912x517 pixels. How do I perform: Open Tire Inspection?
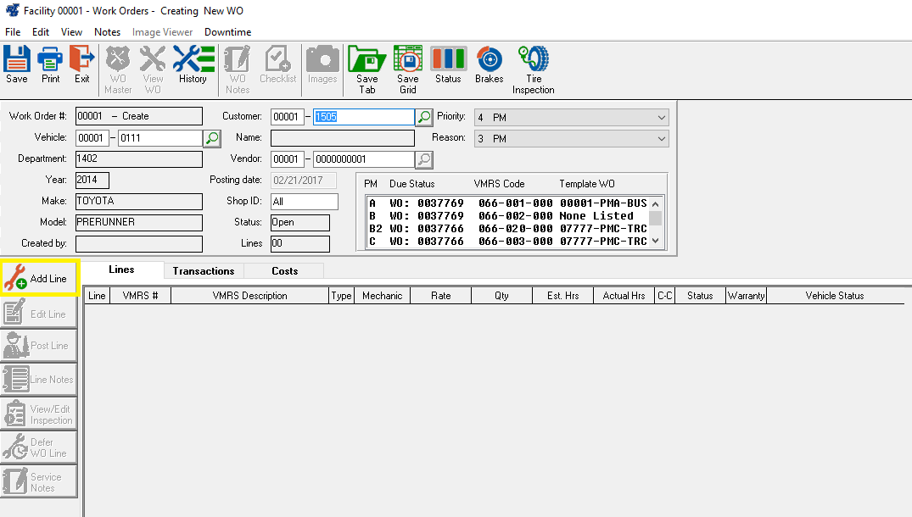[533, 69]
